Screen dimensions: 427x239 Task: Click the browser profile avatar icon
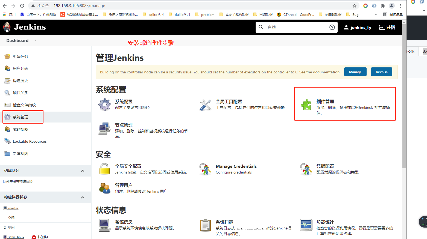tap(392, 6)
